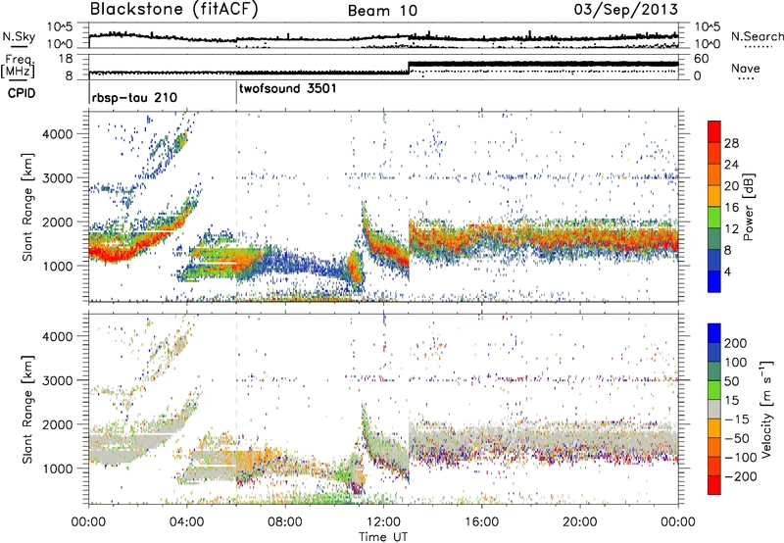Click the power panel's 1000 km tick label
This screenshot has width=784, height=543.
click(x=57, y=266)
